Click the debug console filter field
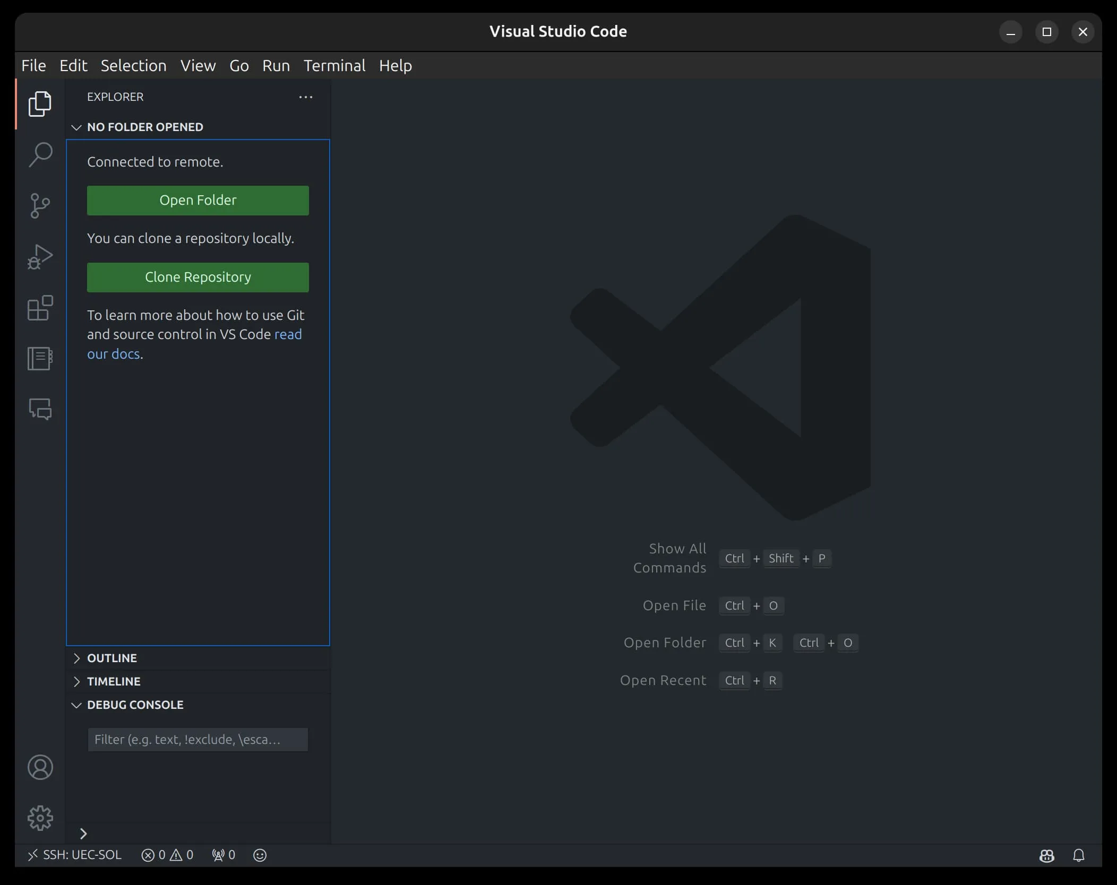The width and height of the screenshot is (1117, 885). [x=197, y=740]
